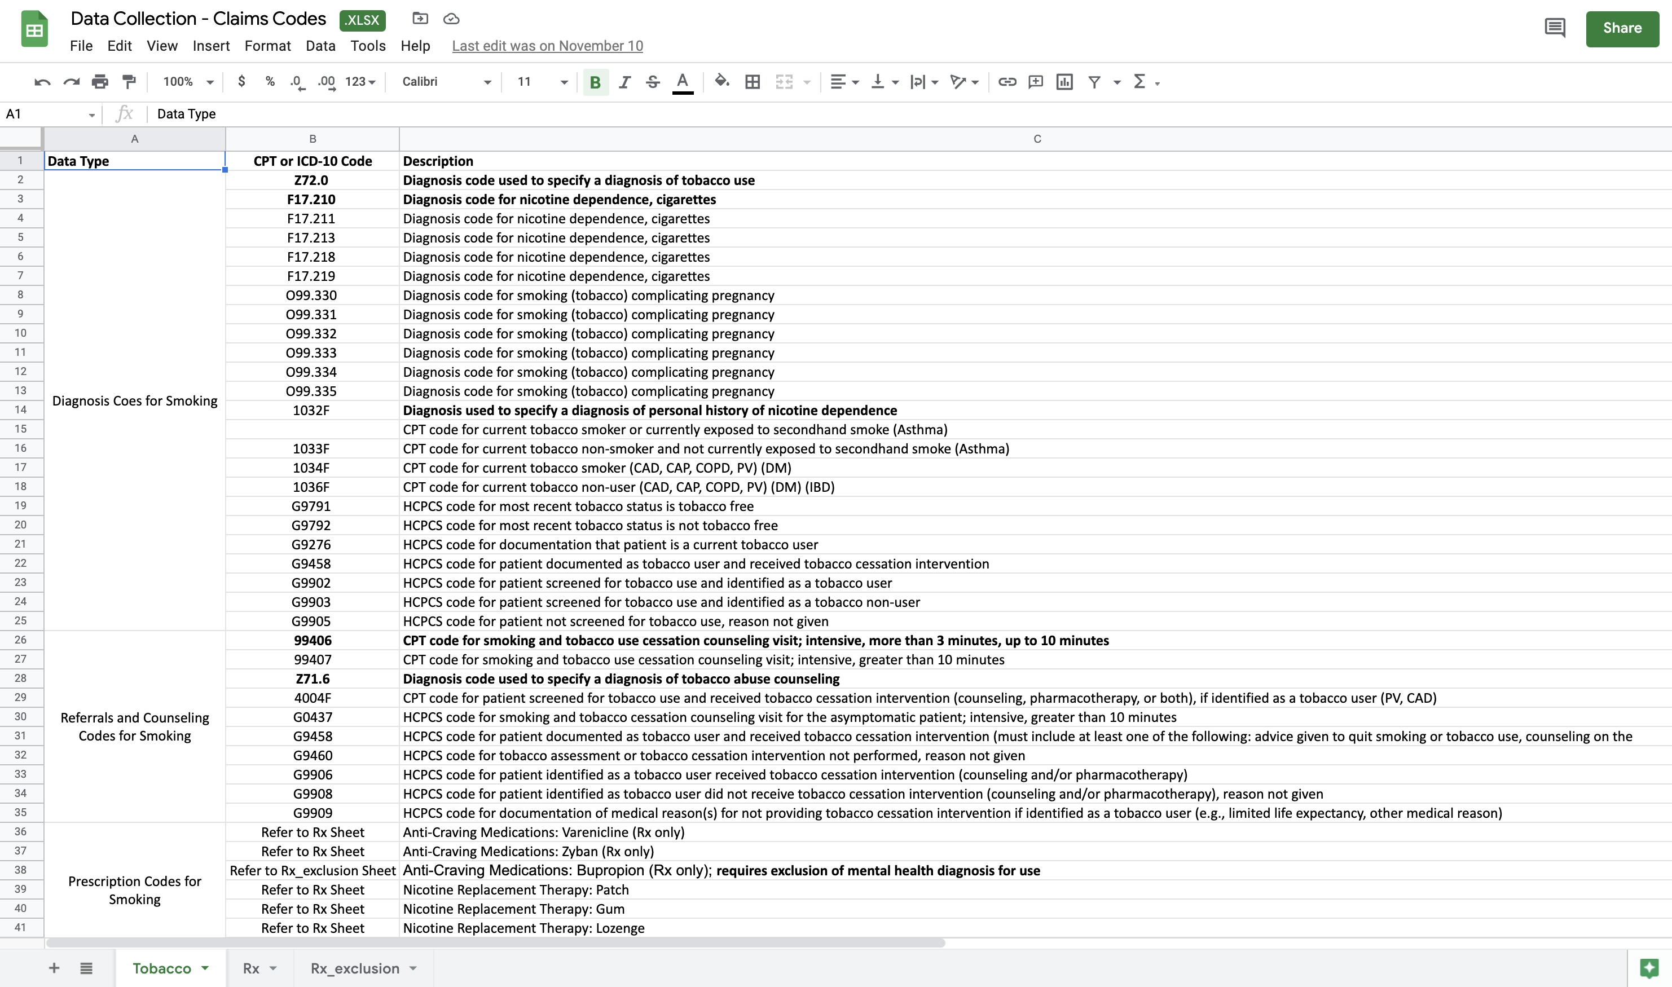Switch to the Rx_exclusion sheet tab

click(363, 968)
